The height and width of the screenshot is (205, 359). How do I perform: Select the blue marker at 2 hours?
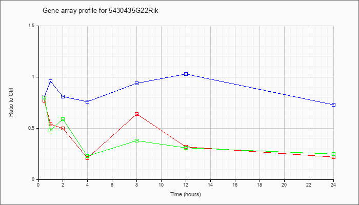tap(63, 96)
